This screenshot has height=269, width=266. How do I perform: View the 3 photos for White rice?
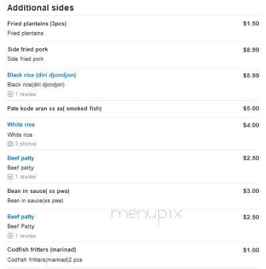[x=25, y=144]
